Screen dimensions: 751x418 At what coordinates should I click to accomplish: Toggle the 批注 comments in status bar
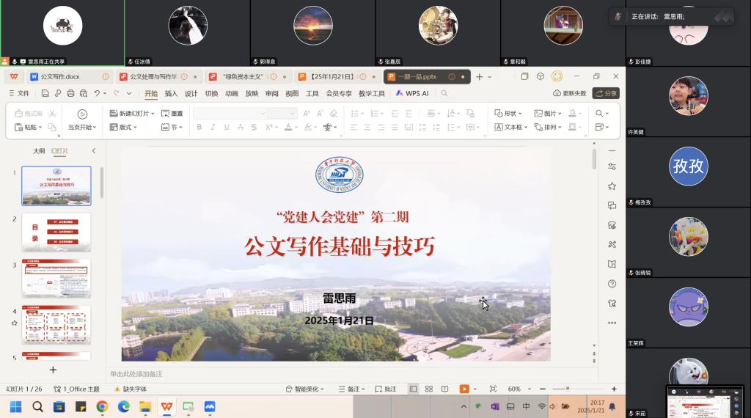click(x=385, y=389)
